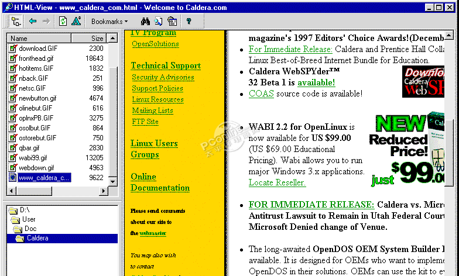This screenshot has height=276, width=459.
Task: Open the For Immediate Release link
Action: (x=290, y=49)
